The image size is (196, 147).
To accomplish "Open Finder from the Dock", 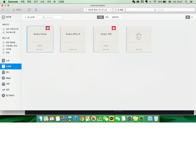I will (x=40, y=118).
